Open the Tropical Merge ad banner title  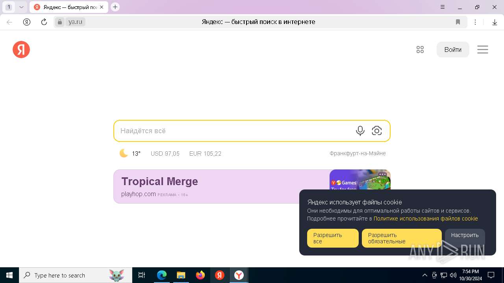click(159, 182)
